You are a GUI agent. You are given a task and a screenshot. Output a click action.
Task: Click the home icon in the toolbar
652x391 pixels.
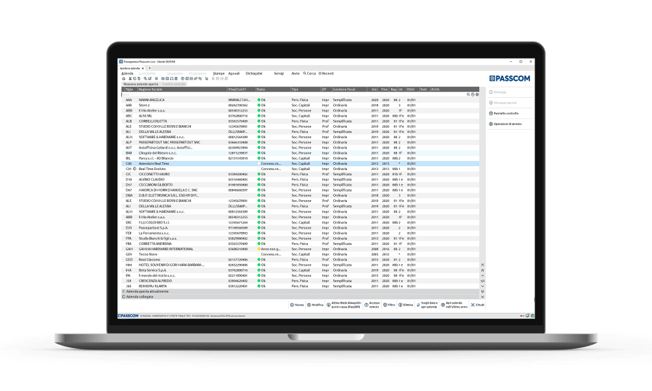click(x=124, y=78)
